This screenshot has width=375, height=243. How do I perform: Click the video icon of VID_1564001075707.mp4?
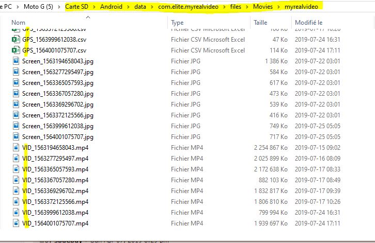[17, 223]
